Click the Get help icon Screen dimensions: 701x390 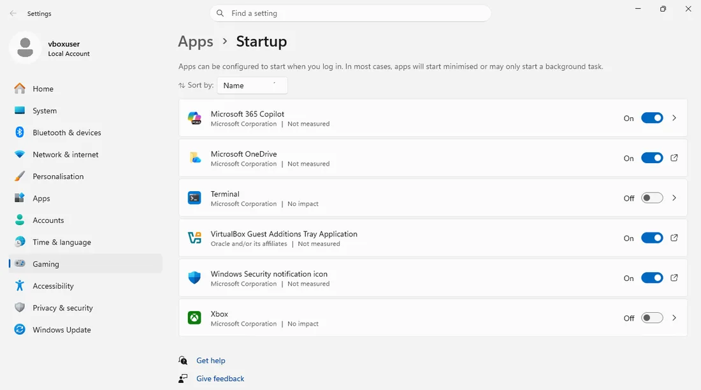[x=183, y=361]
